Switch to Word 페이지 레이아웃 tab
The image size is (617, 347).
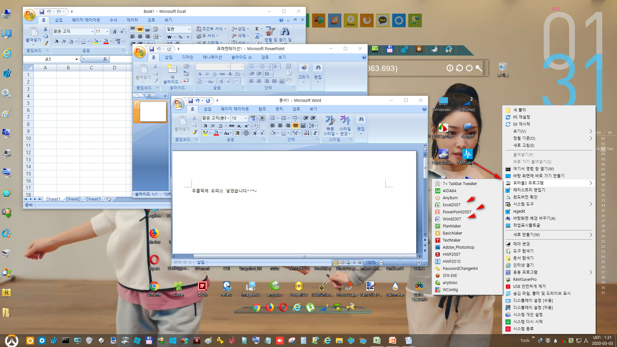[x=235, y=109]
